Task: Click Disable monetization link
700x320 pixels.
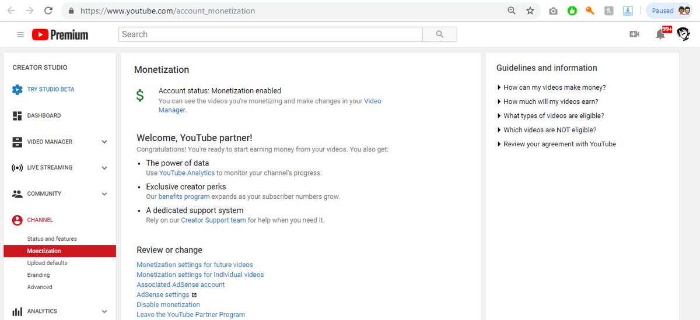Action: tap(168, 304)
